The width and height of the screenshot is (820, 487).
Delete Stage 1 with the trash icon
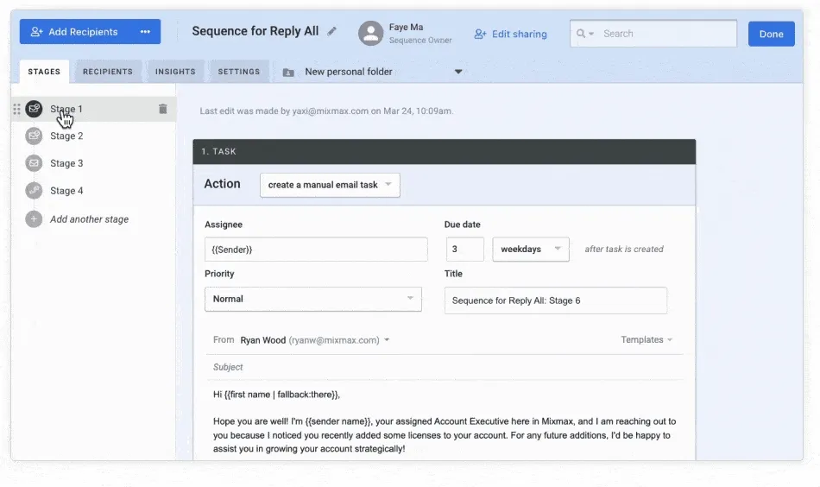pyautogui.click(x=162, y=109)
